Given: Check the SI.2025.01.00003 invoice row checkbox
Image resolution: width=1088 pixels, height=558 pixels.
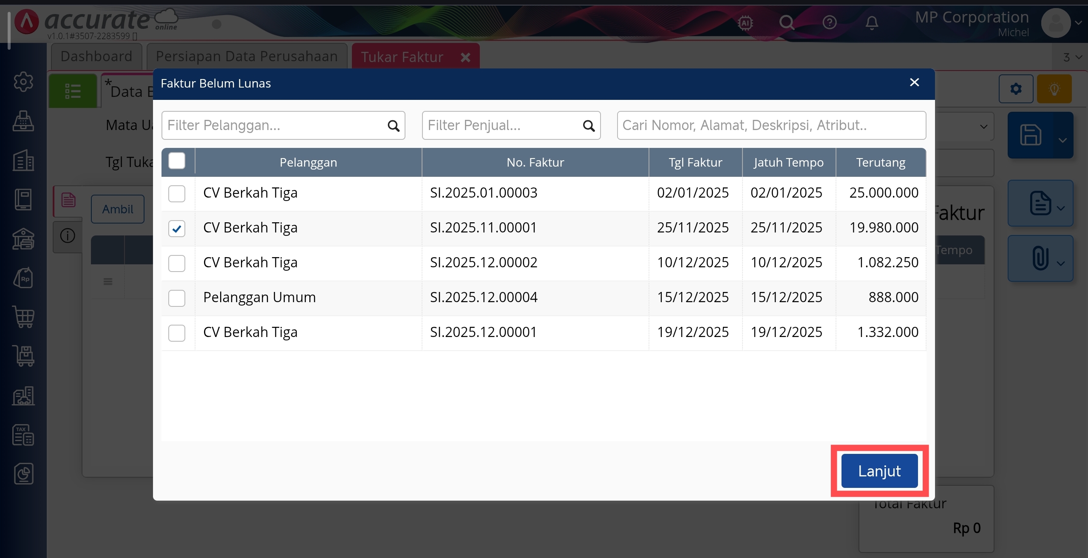Looking at the screenshot, I should 177,193.
